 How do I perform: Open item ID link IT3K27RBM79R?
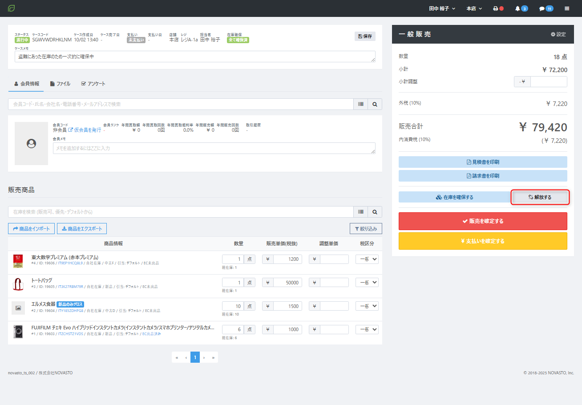point(71,287)
